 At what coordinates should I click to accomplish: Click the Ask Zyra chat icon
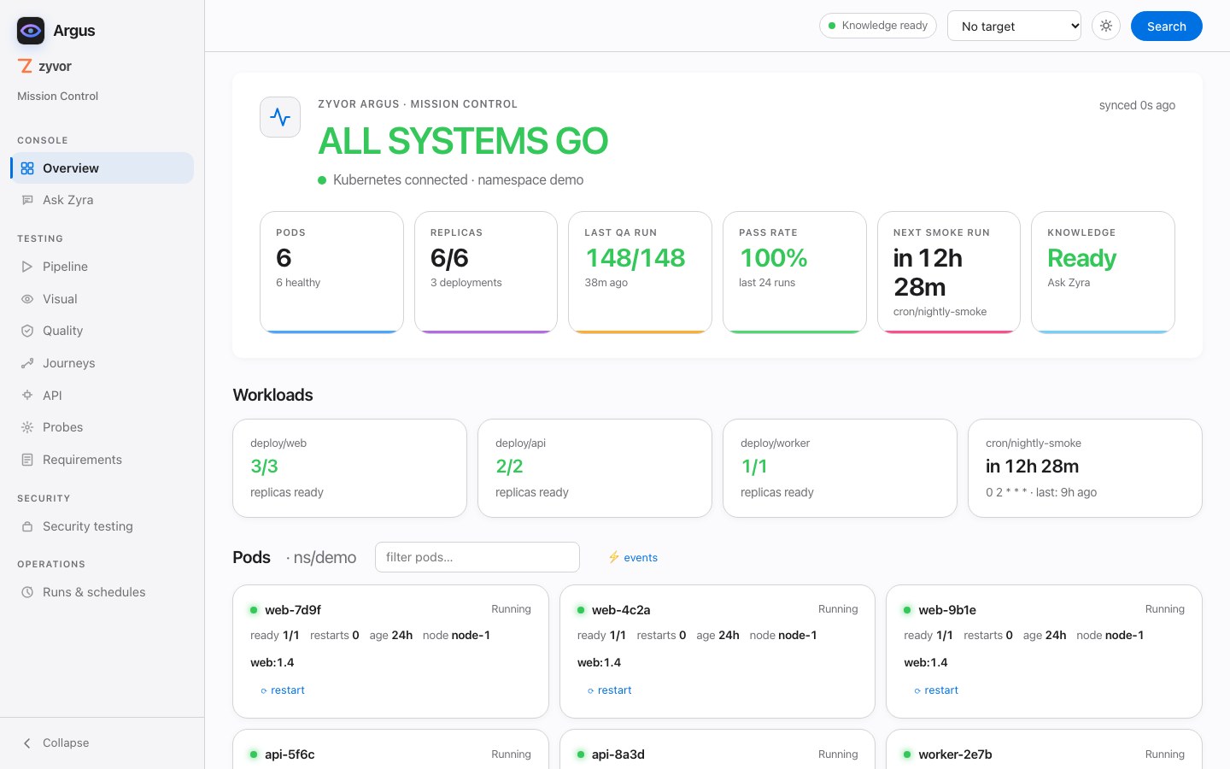pyautogui.click(x=27, y=200)
